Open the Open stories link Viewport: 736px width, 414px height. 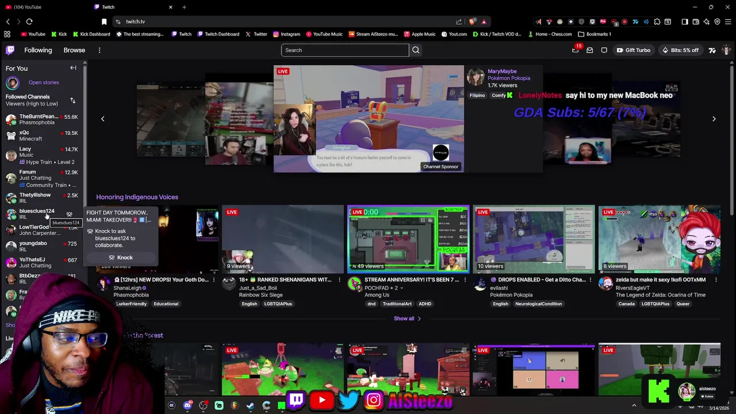point(44,83)
